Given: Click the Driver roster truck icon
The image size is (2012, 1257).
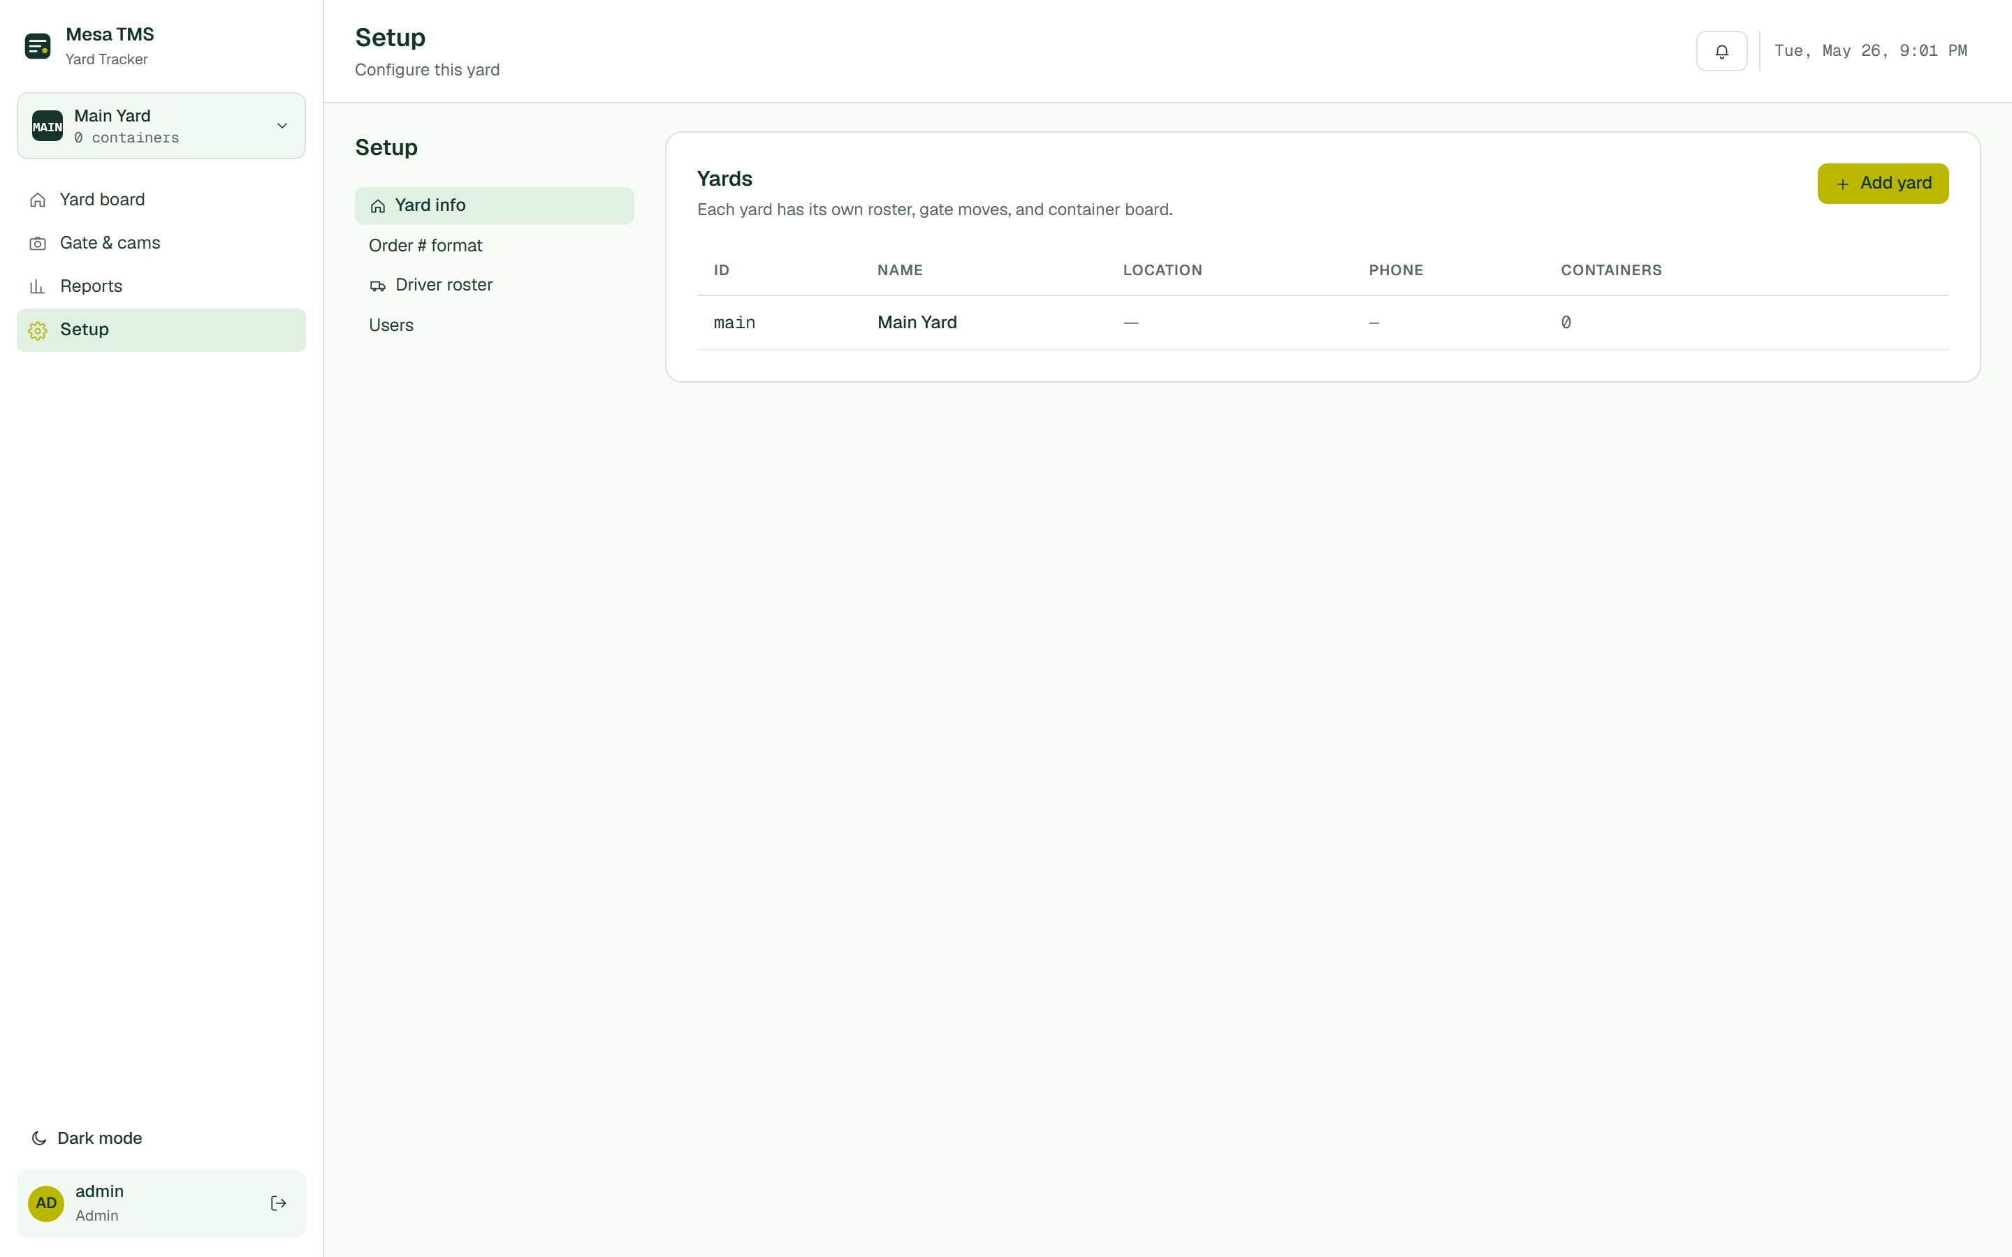Looking at the screenshot, I should pos(377,286).
